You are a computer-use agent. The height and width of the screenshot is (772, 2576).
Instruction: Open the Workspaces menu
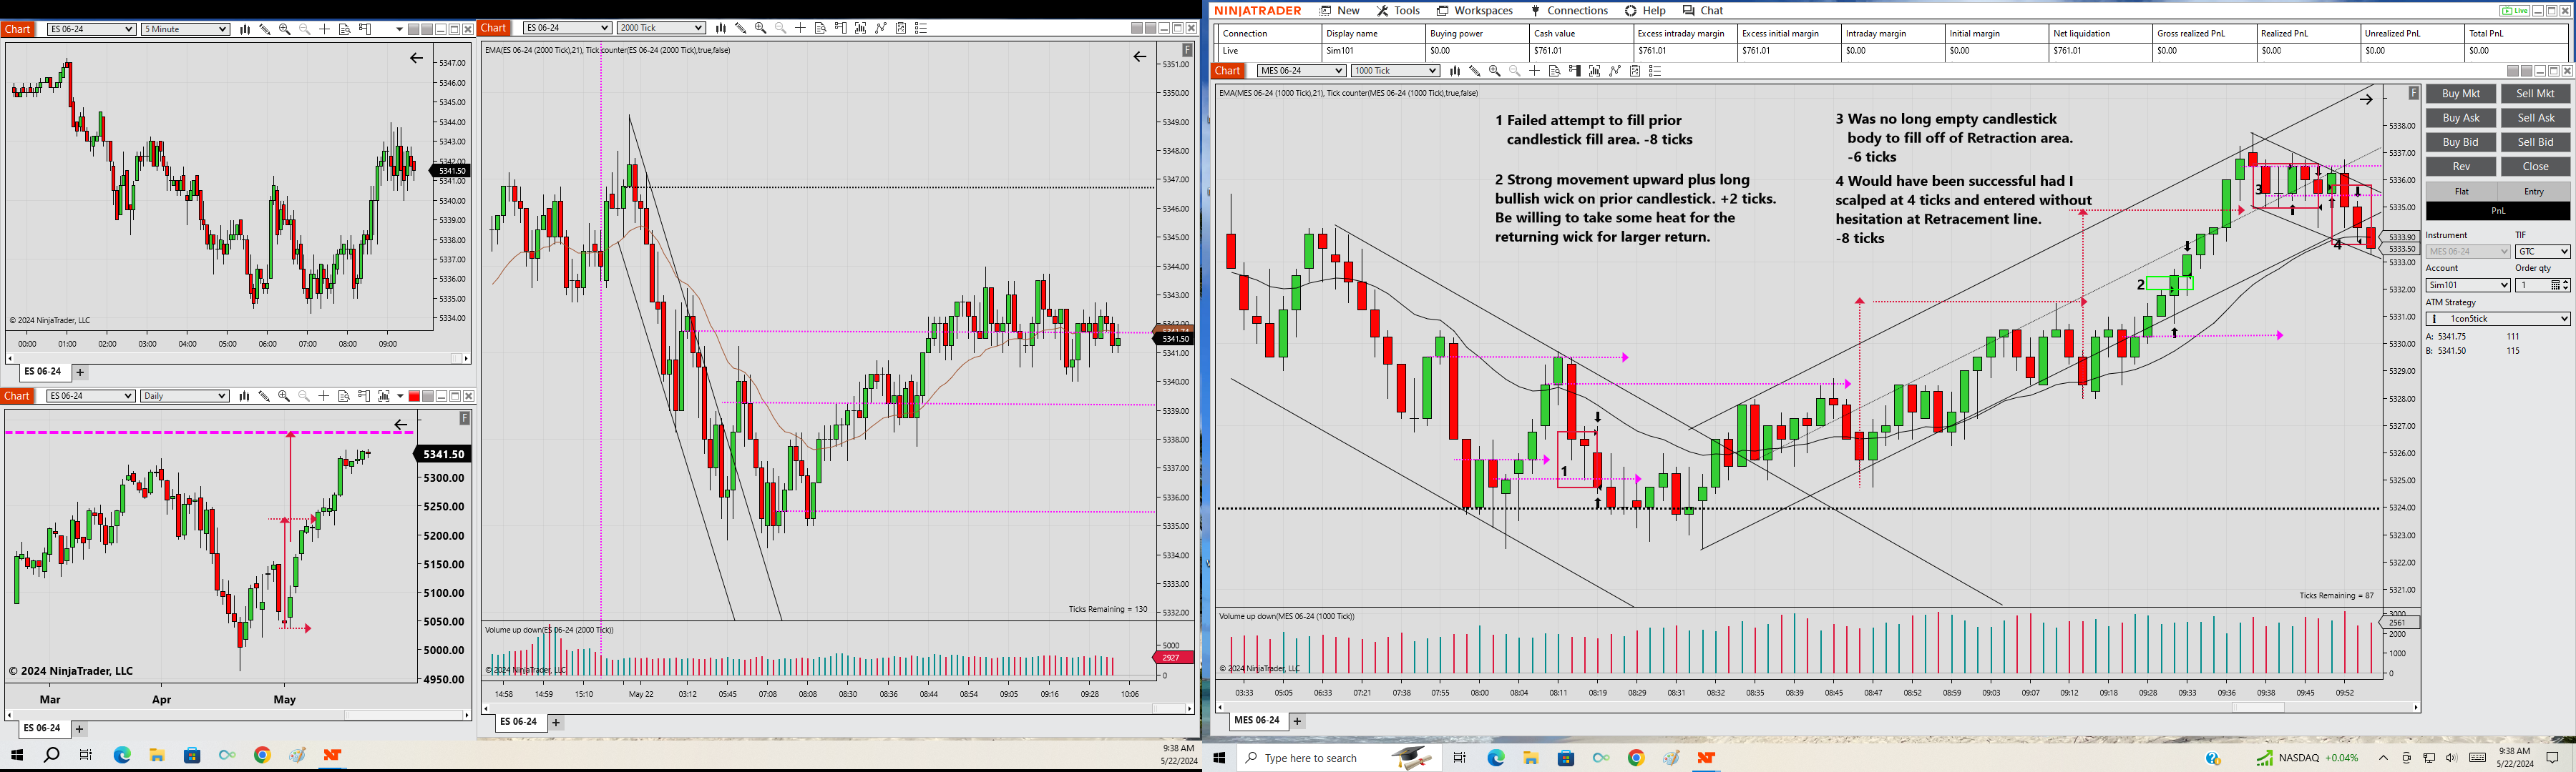(1474, 11)
